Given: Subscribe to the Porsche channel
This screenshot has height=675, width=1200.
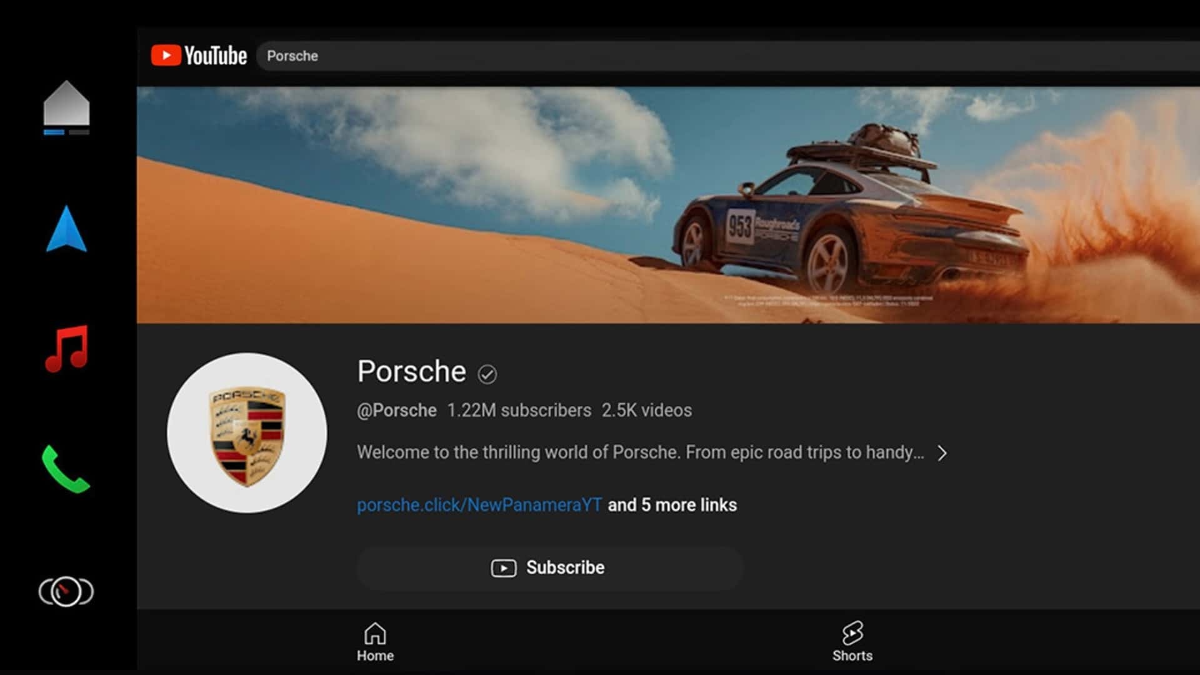Looking at the screenshot, I should (x=550, y=568).
